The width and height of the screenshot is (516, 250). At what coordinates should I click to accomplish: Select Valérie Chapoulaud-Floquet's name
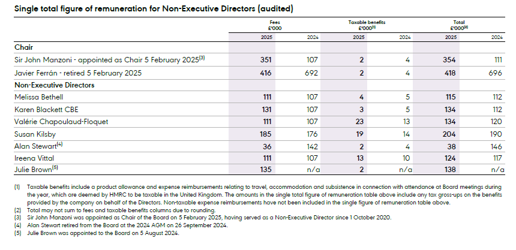pos(61,122)
